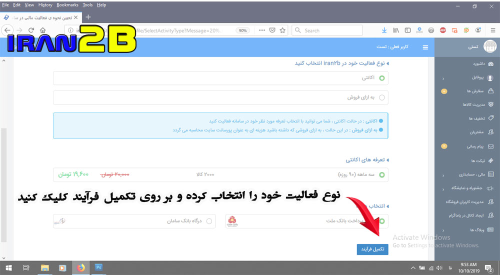Open the dashboard (داشبورد) sidebar icon
Viewport: 500px width, 275px height.
491,64
